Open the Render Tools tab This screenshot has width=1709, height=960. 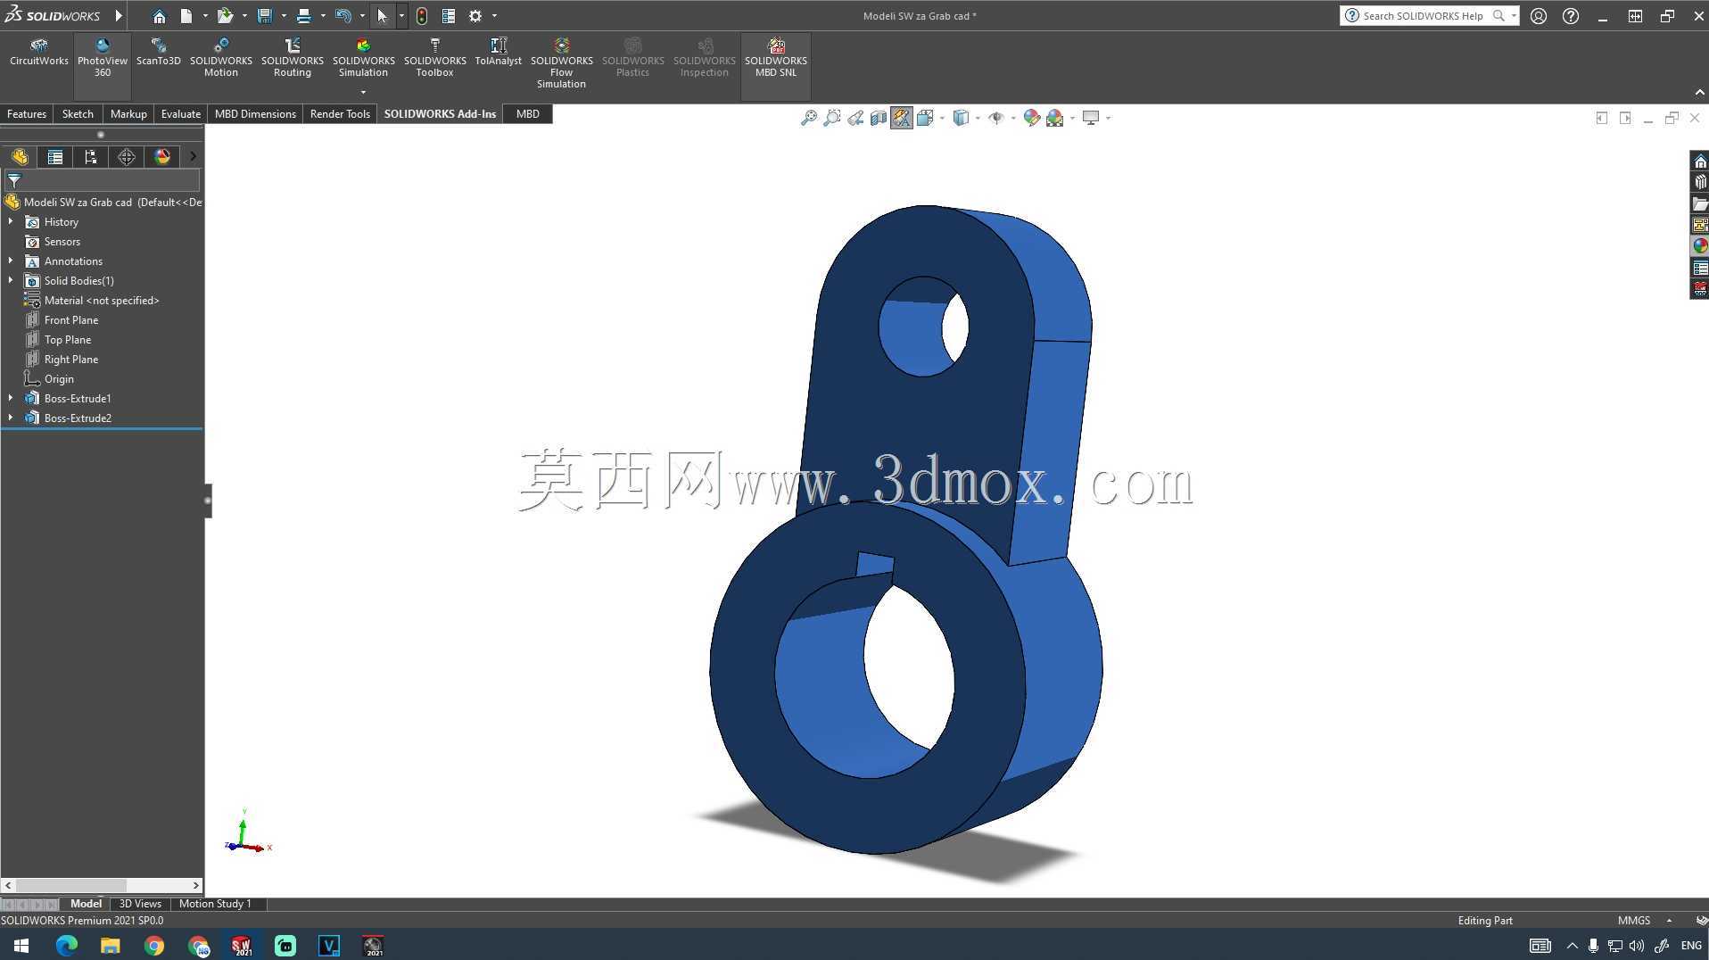pos(340,114)
